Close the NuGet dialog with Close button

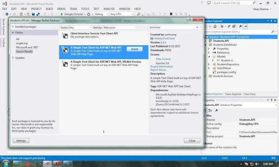pyautogui.click(x=192, y=141)
